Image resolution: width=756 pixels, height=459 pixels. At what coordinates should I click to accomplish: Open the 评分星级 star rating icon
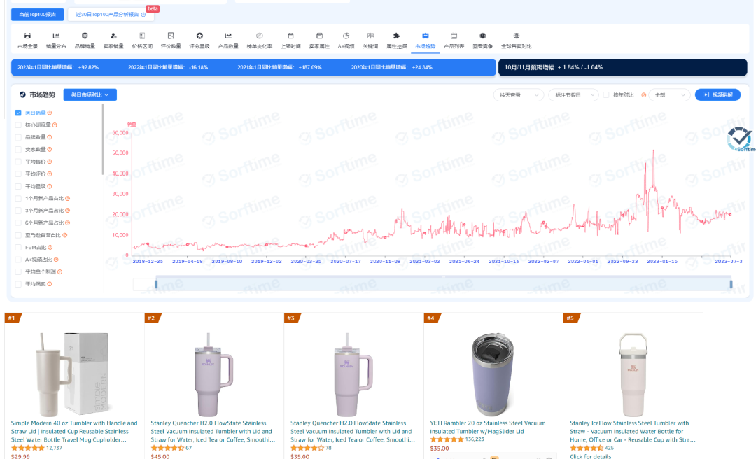pyautogui.click(x=199, y=36)
